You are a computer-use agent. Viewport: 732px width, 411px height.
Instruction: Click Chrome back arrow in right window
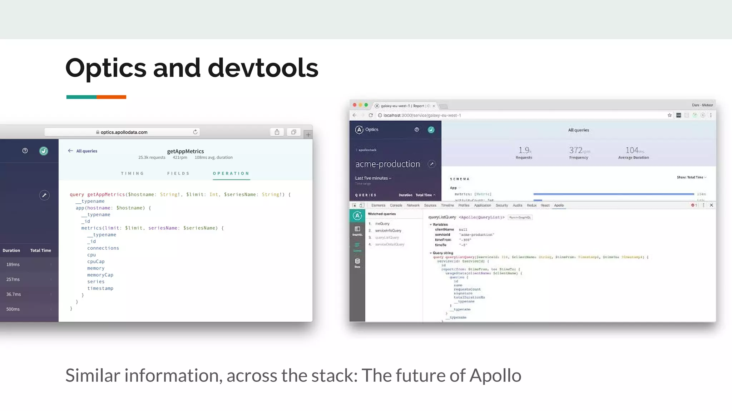point(355,115)
